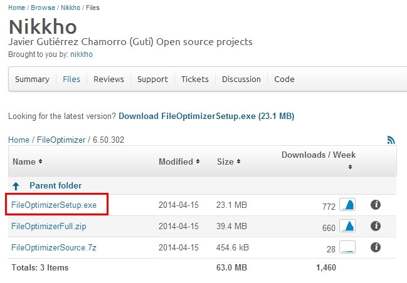Download the FileOptimizerSource.7z file
Image resolution: width=407 pixels, height=283 pixels.
click(54, 247)
